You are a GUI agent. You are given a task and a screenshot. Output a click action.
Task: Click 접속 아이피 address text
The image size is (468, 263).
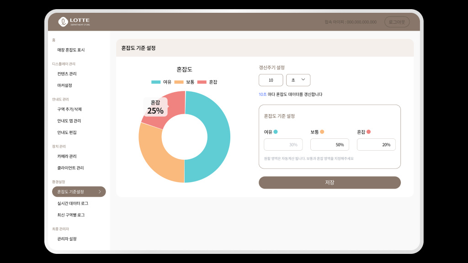click(351, 22)
